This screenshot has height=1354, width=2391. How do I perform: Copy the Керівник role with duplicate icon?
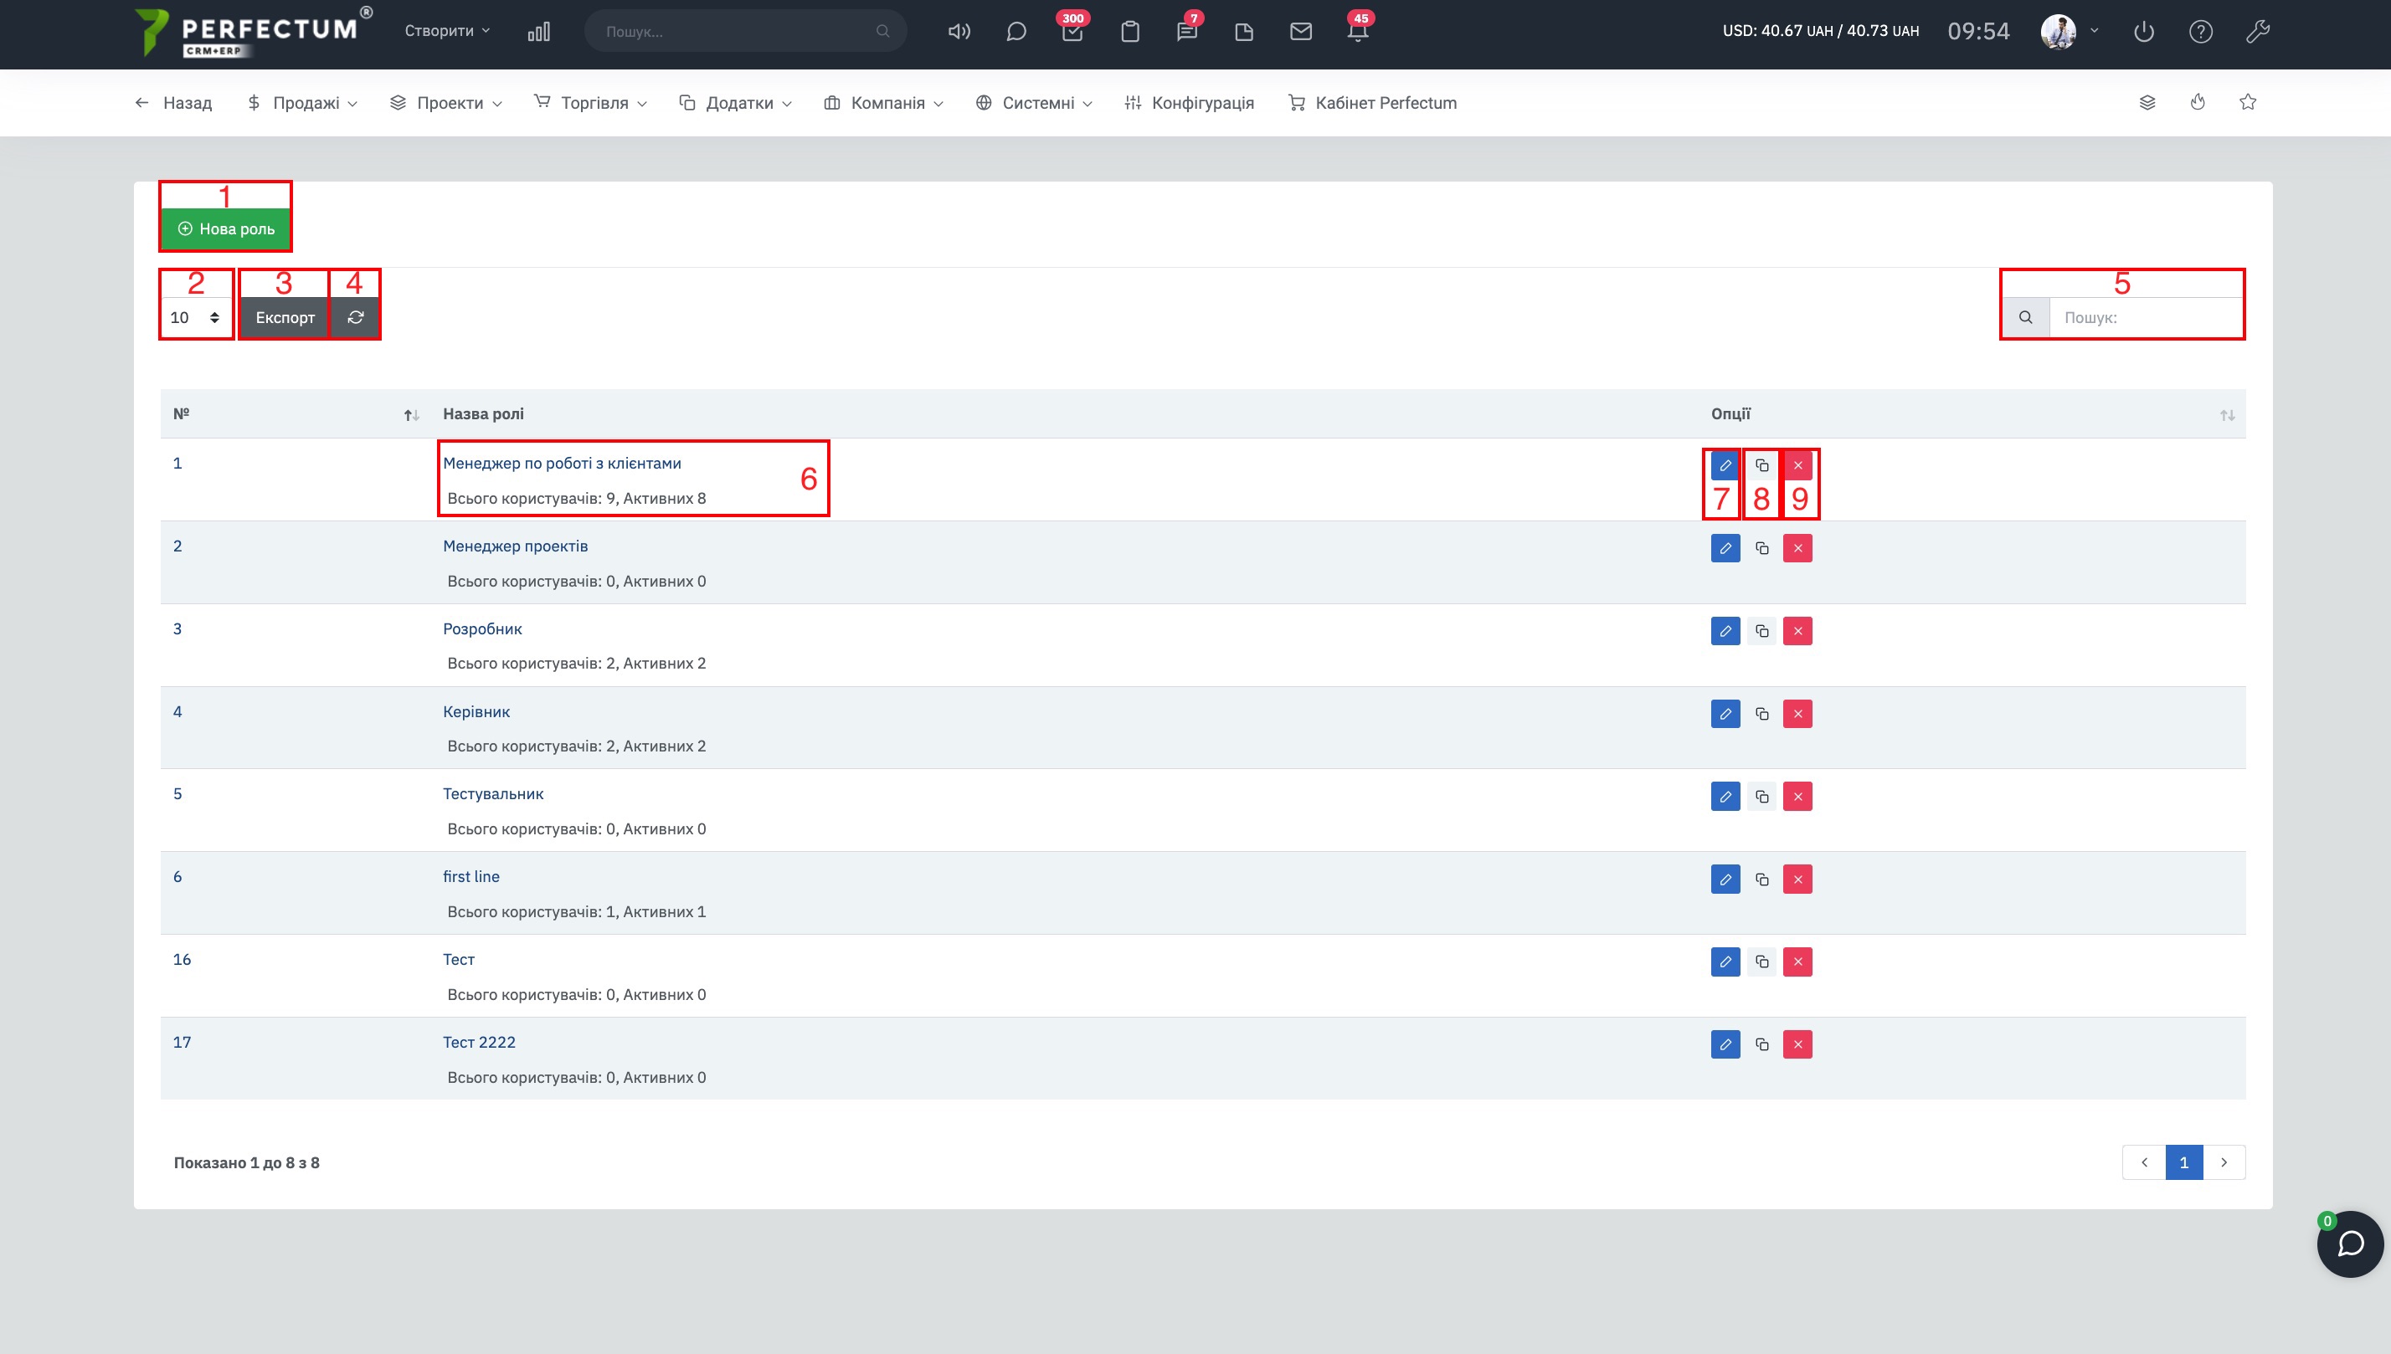point(1761,713)
